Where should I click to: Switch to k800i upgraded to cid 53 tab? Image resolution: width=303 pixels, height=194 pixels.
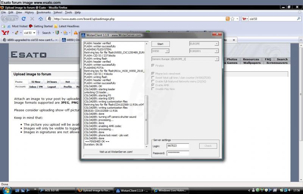point(30,40)
